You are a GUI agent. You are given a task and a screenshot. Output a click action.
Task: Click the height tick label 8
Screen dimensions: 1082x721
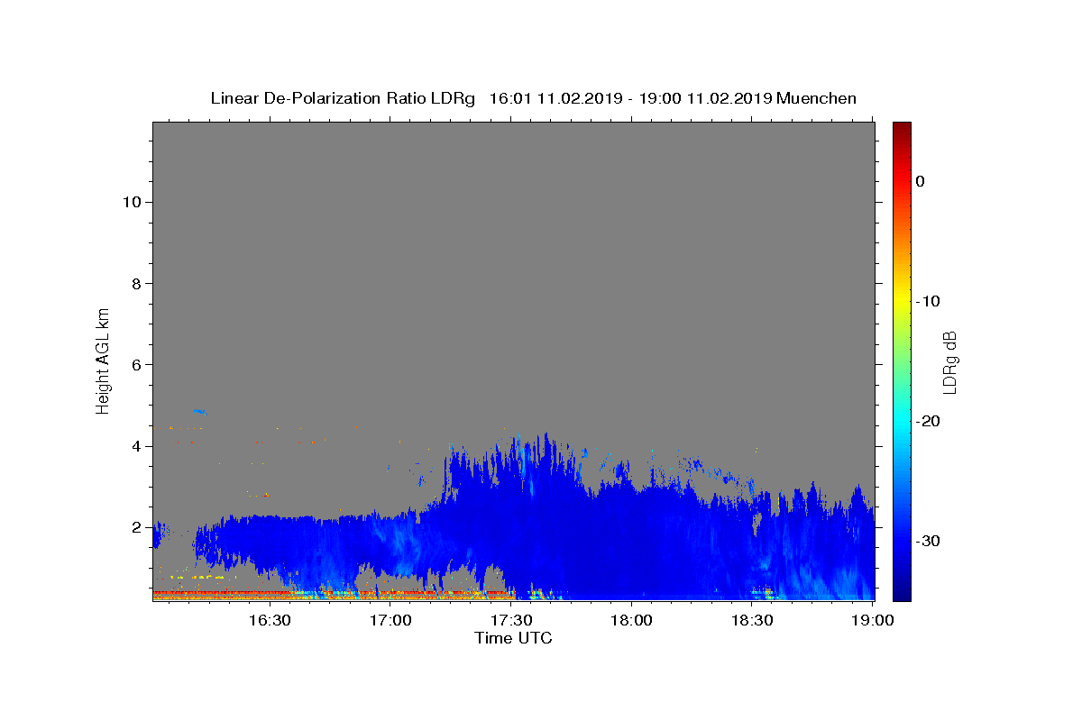coord(137,284)
